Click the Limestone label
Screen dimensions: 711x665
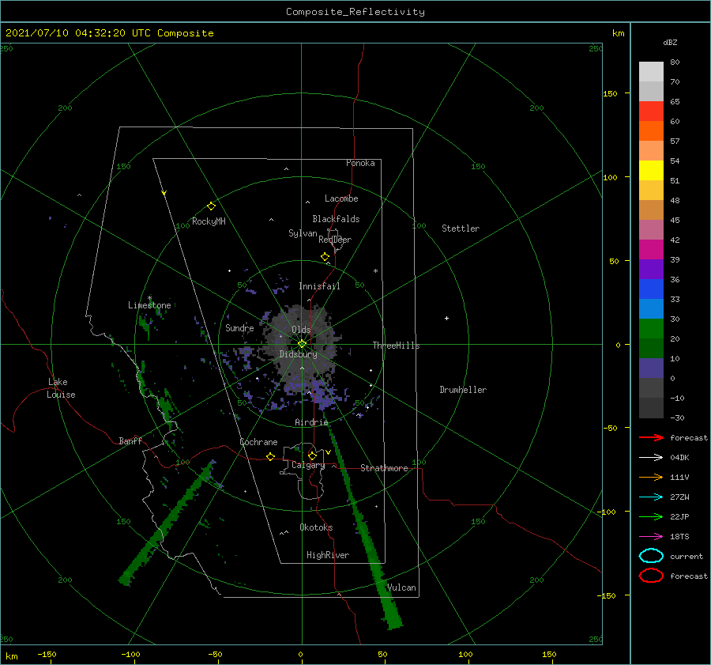149,305
